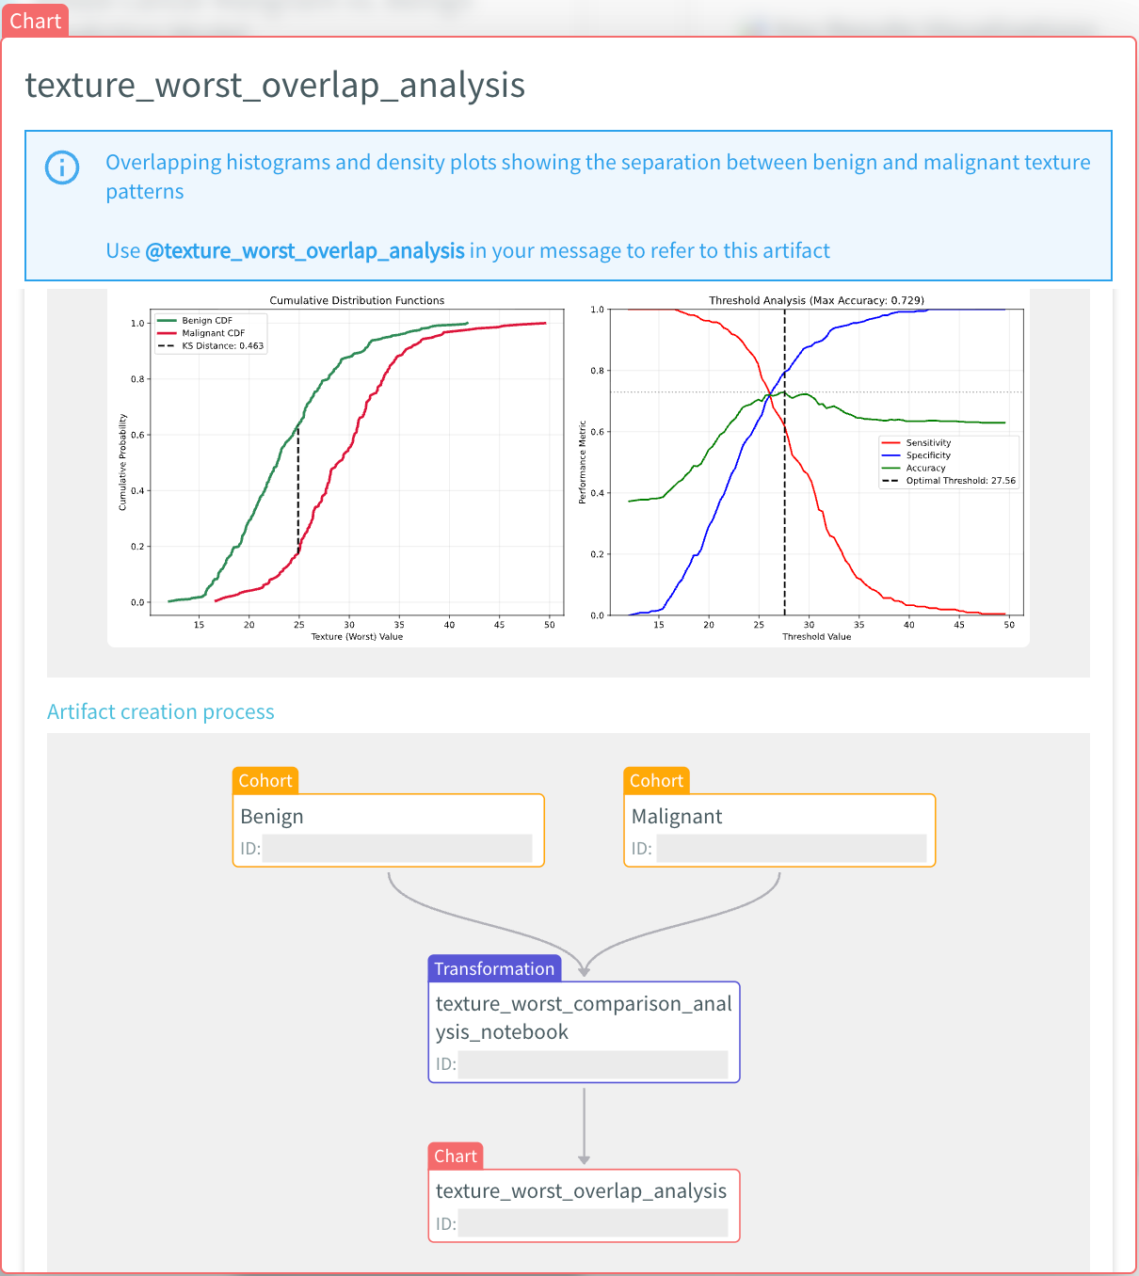Click the ID field in the Transformation node
The width and height of the screenshot is (1139, 1276).
(x=593, y=1064)
